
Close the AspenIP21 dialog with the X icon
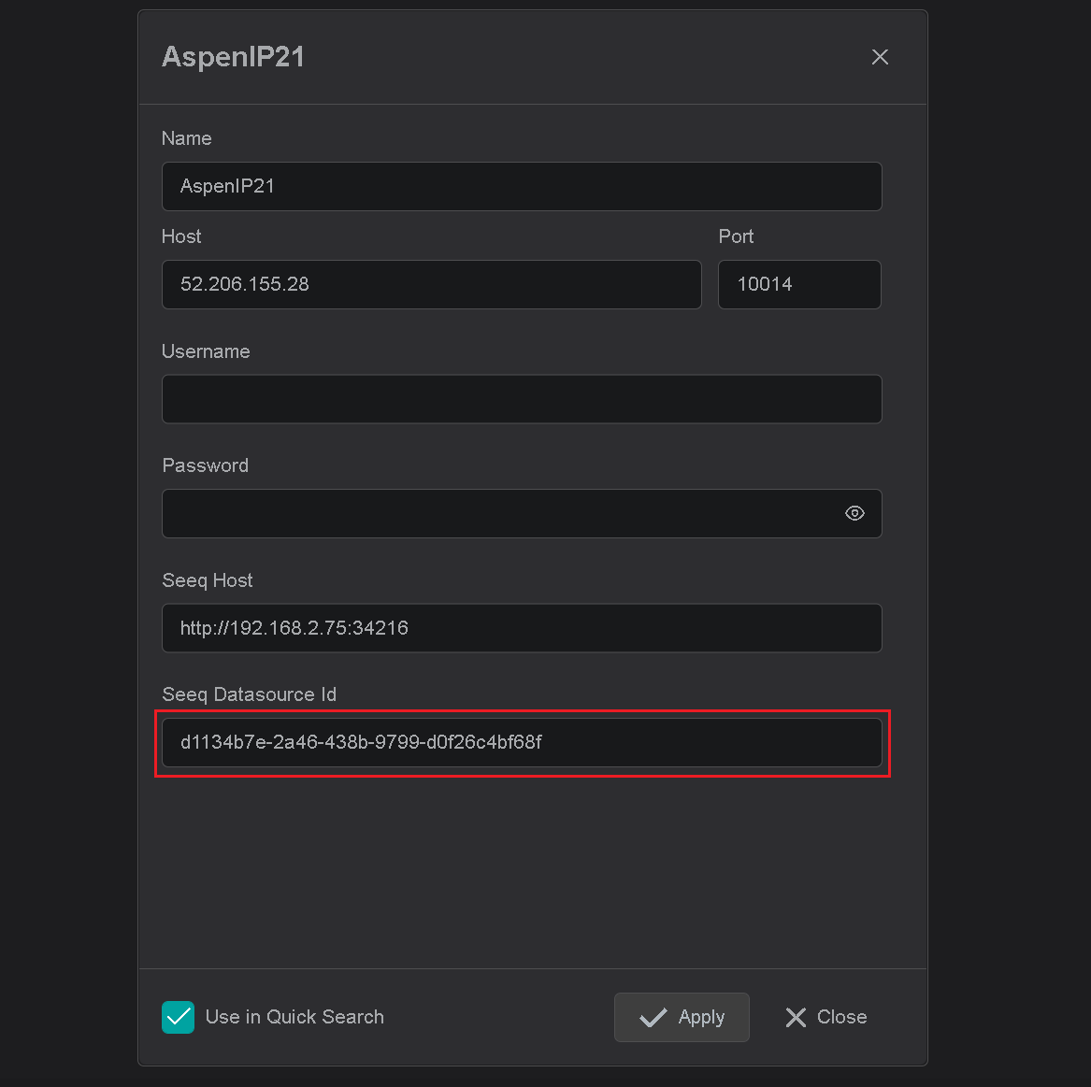pyautogui.click(x=880, y=57)
